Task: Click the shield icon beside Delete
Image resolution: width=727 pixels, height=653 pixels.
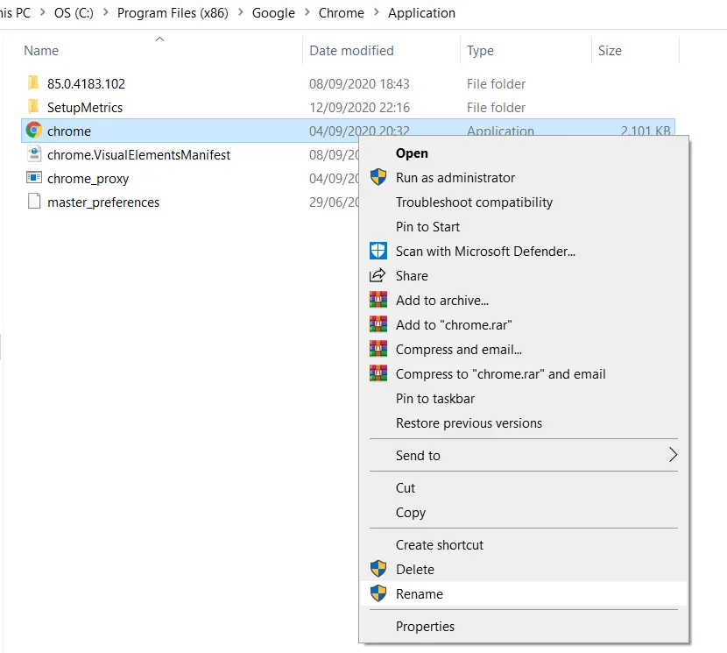Action: pyautogui.click(x=378, y=569)
